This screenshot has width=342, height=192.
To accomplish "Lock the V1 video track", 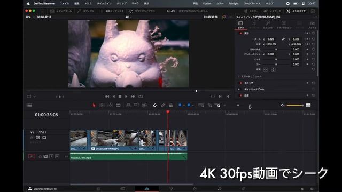I will 32,138.
